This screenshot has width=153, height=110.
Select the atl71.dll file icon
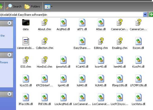click(82, 22)
